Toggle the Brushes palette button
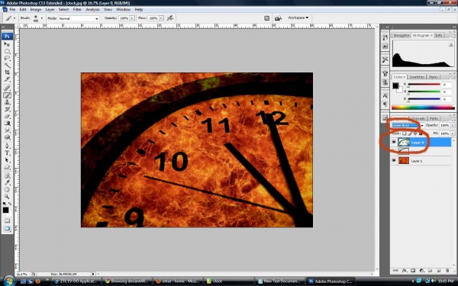Viewport: 458px width, 286px height. 266,18
